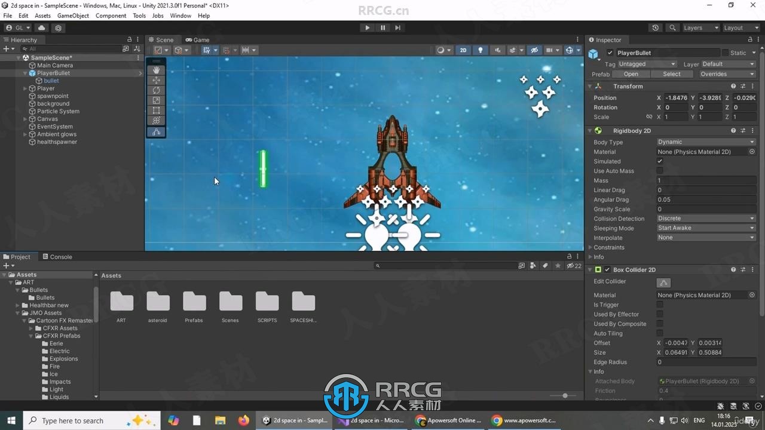
Task: Open the Overrides dropdown
Action: (728, 74)
